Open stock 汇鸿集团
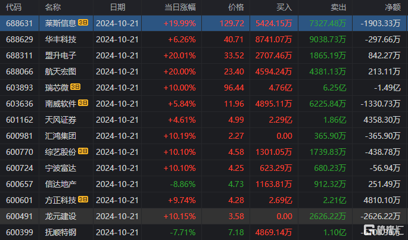The image size is (408, 240). pyautogui.click(x=60, y=136)
